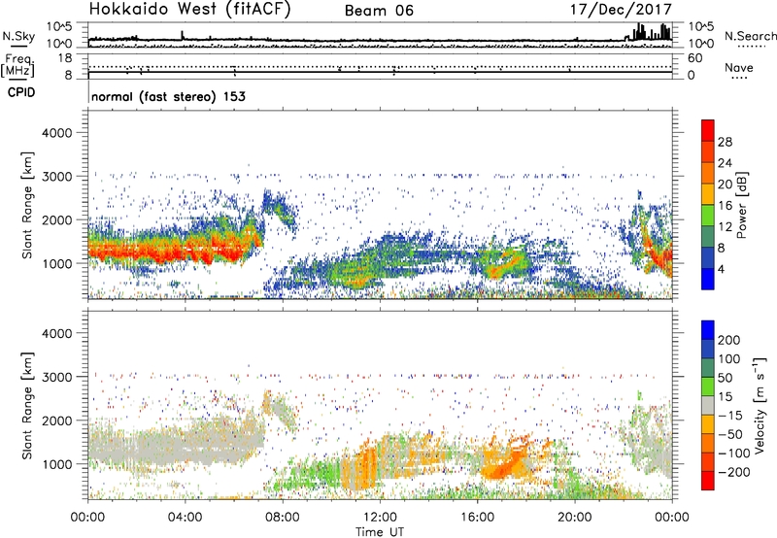This screenshot has width=777, height=538.
Task: Click the Velocity [m s-1] color bar label
Action: coord(759,406)
